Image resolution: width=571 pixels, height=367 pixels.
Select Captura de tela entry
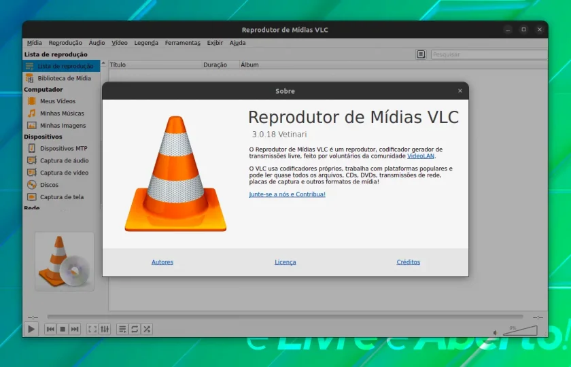61,197
